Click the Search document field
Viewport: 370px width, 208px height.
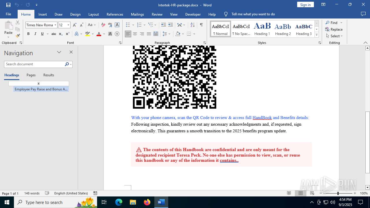coord(34,64)
